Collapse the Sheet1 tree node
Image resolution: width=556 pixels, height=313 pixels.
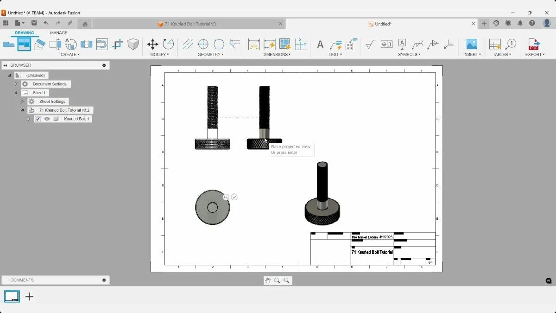coord(16,93)
